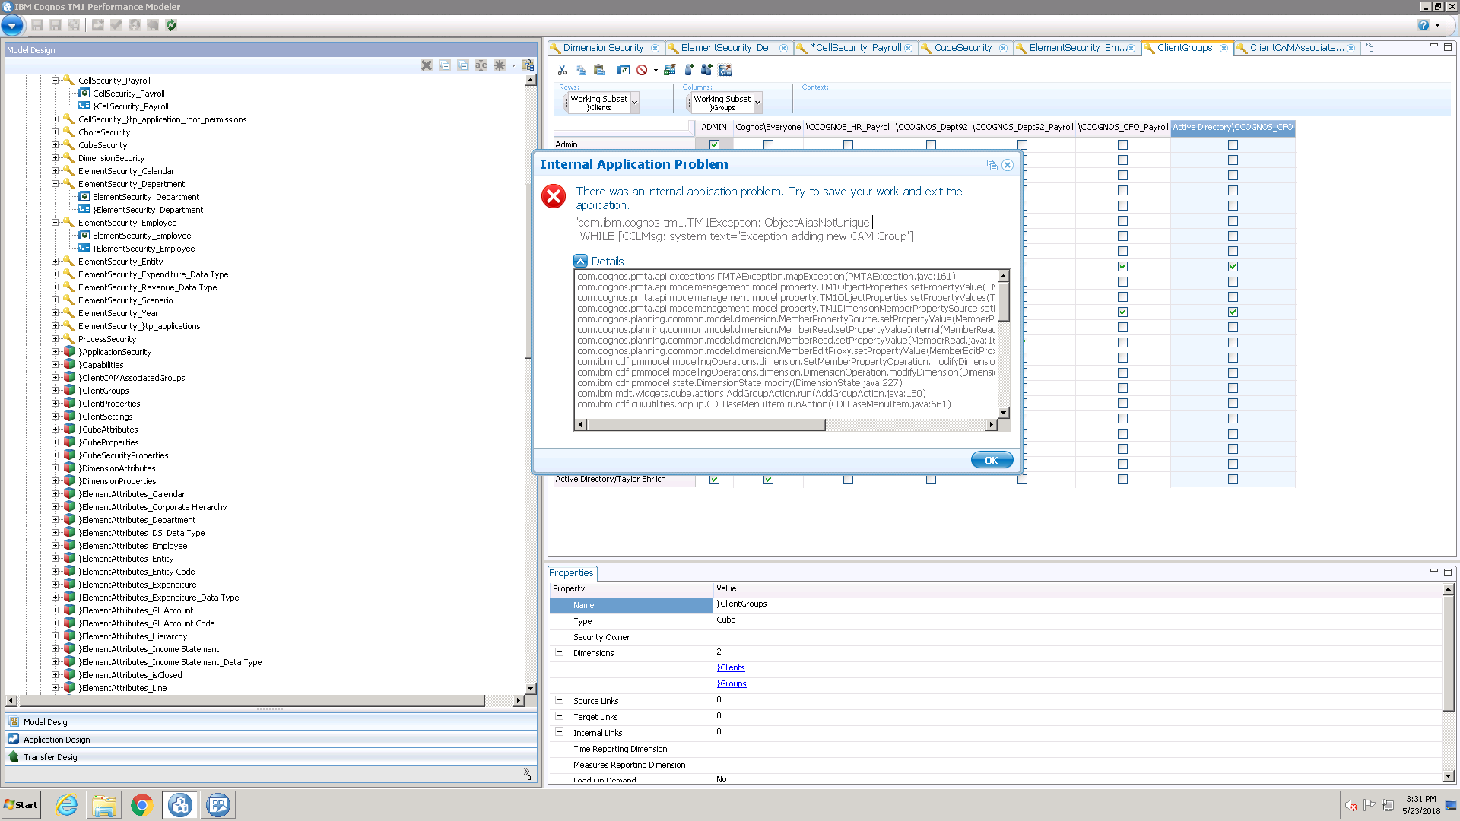The image size is (1460, 821).
Task: Click the Save All icon in main toolbar
Action: tap(74, 25)
